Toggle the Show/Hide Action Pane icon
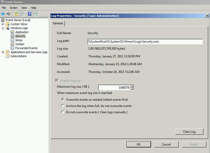210x153 pixels. [36, 14]
